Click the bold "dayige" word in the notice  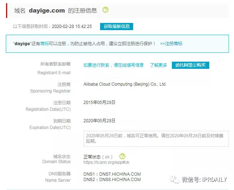[22, 44]
